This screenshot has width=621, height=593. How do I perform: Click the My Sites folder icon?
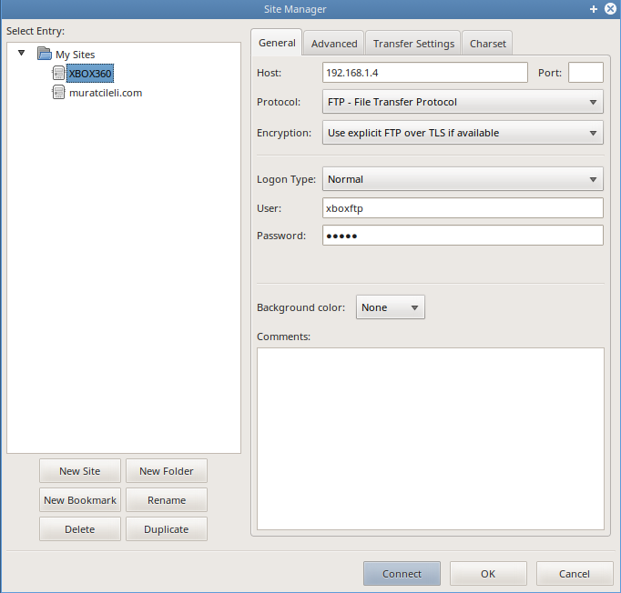pyautogui.click(x=44, y=54)
